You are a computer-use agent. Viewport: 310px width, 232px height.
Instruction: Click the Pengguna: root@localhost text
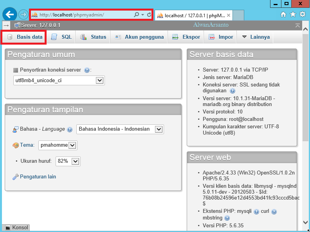click(233, 119)
